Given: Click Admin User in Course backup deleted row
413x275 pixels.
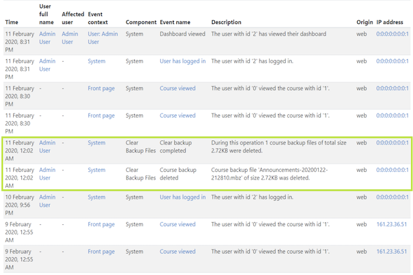Looking at the screenshot, I should pos(47,174).
